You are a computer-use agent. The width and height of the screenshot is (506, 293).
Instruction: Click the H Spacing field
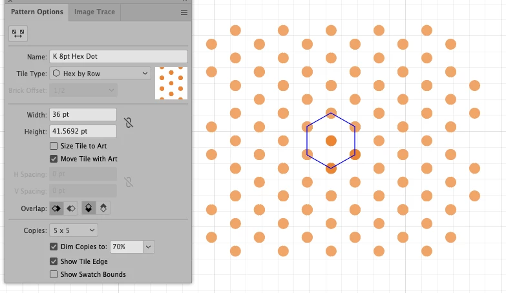pyautogui.click(x=83, y=174)
